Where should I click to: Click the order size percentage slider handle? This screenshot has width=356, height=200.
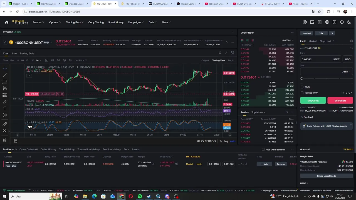pyautogui.click(x=302, y=79)
